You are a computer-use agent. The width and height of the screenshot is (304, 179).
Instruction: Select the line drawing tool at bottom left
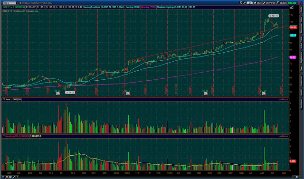14,177
